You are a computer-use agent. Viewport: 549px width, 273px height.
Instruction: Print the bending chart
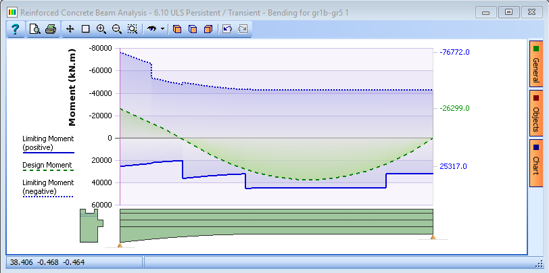pos(51,29)
